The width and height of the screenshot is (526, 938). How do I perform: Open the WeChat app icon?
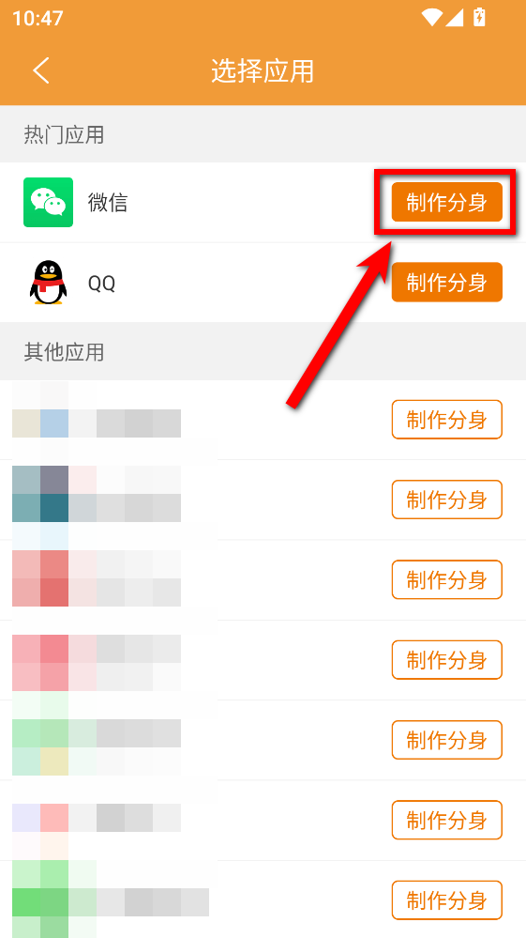click(x=49, y=202)
